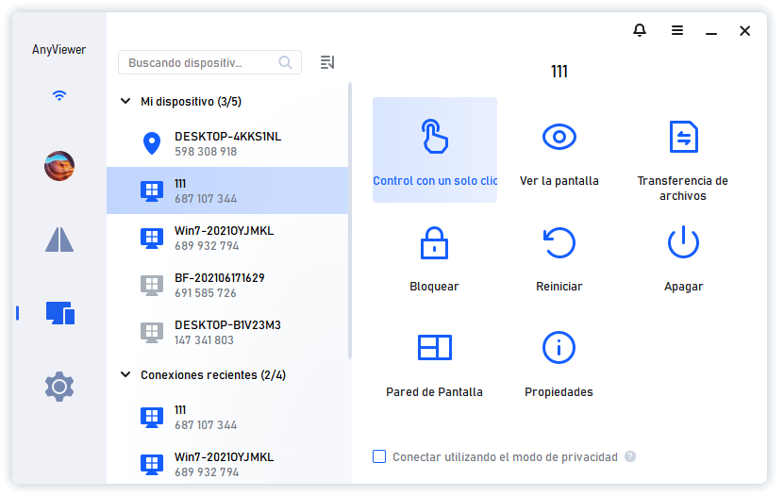Select device DESKTOP-B1V23M3
The image size is (784, 496).
227,332
